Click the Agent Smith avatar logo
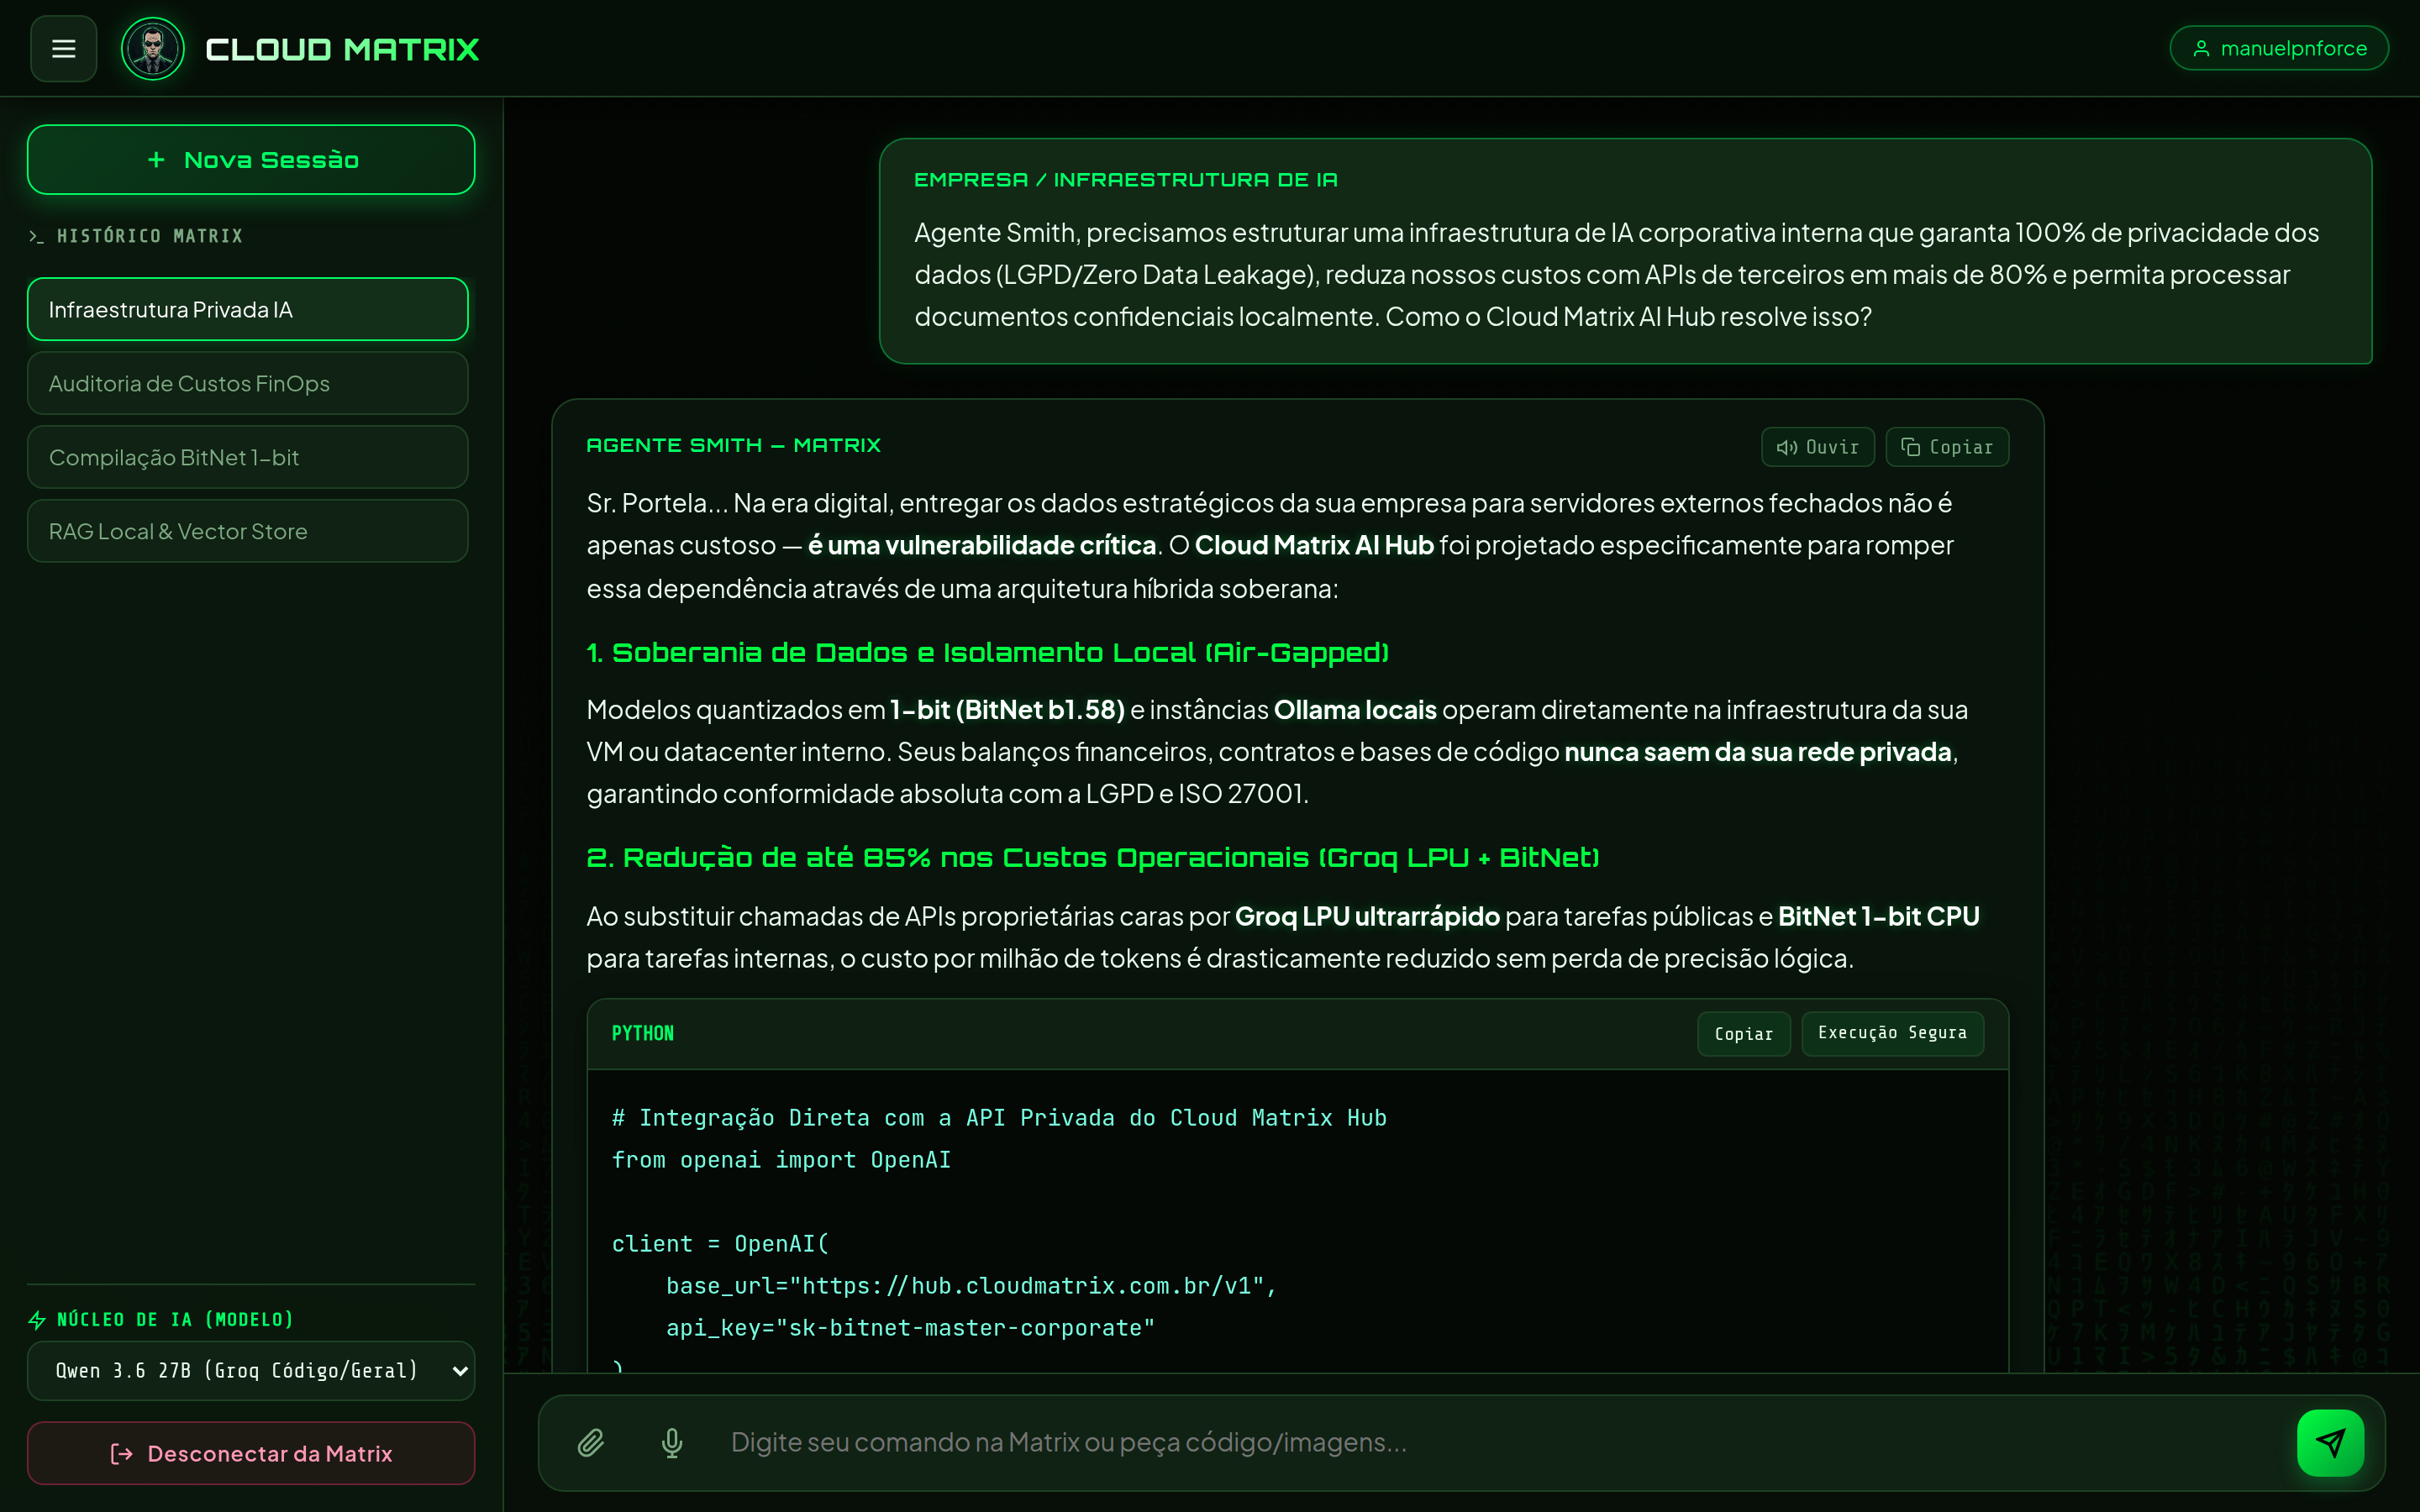The width and height of the screenshot is (2420, 1512). [152, 48]
